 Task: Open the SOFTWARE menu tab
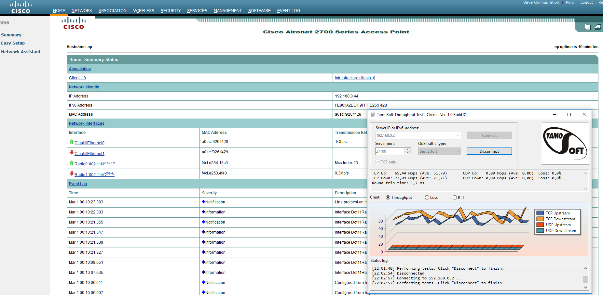(x=259, y=11)
